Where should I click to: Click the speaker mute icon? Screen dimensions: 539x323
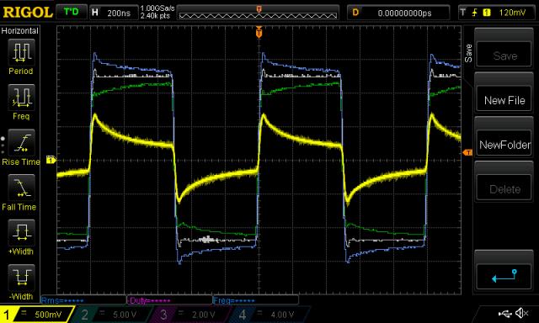[522, 313]
